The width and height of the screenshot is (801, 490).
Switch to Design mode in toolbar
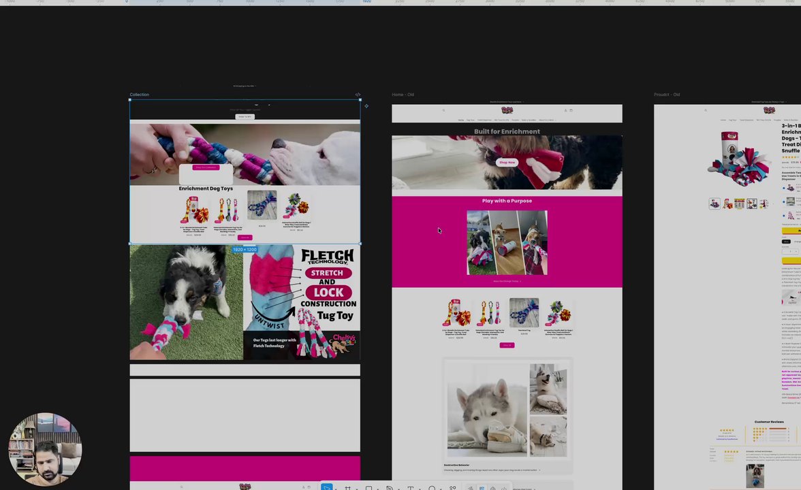click(482, 489)
